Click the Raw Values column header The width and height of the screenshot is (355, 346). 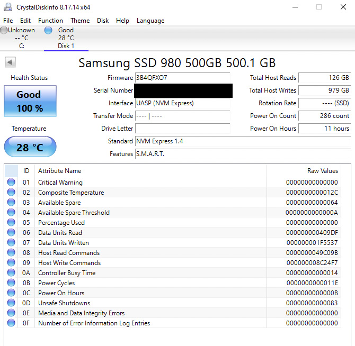[x=322, y=171]
